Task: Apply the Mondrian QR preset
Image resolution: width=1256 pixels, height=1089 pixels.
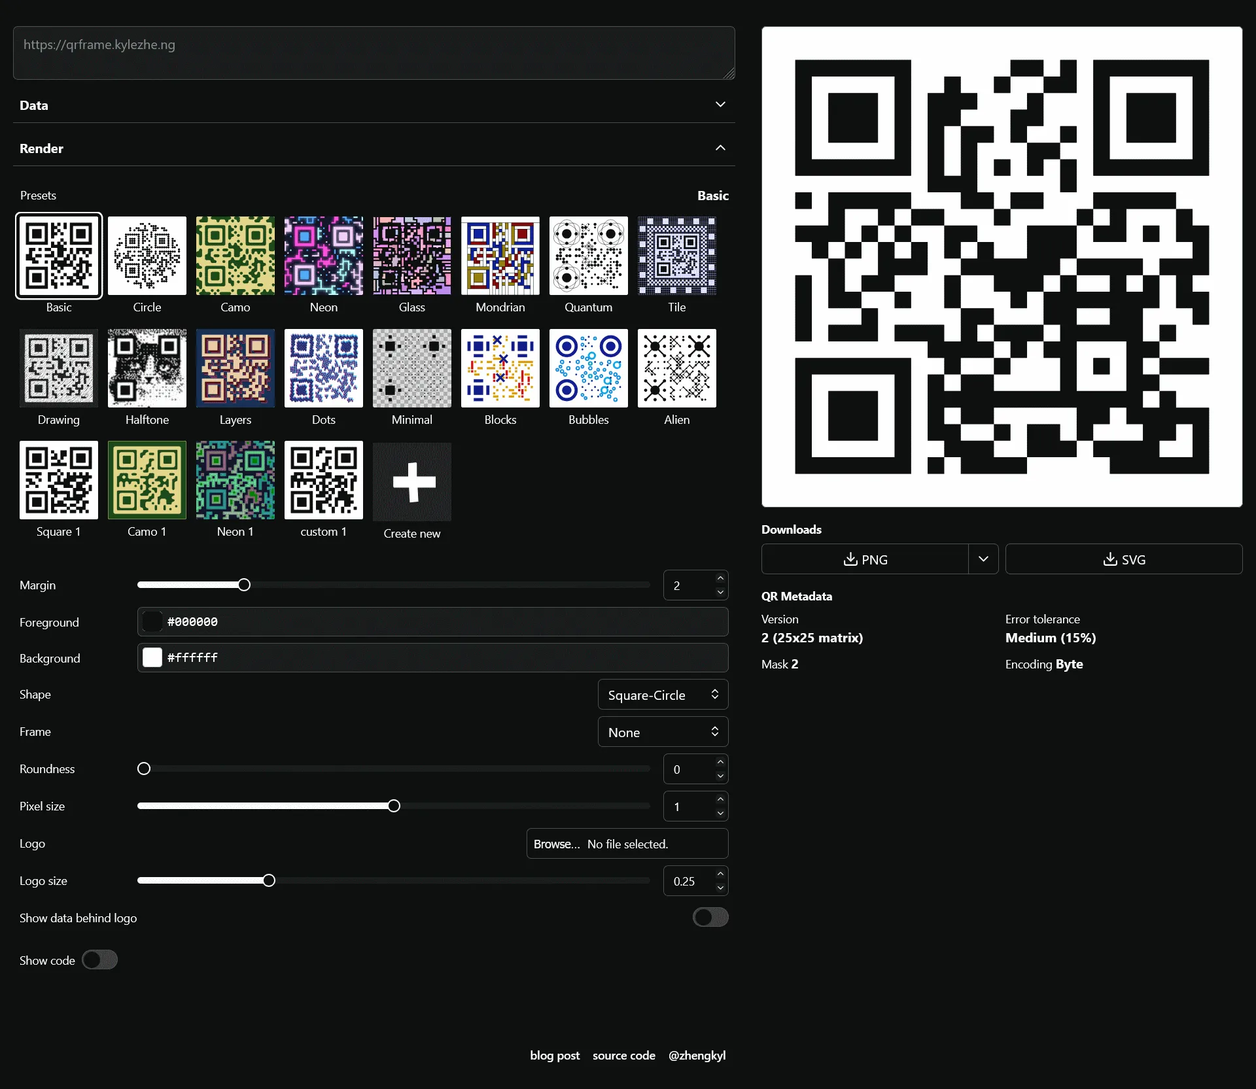Action: (x=499, y=256)
